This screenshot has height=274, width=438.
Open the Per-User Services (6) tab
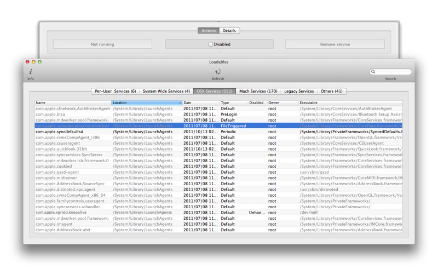coord(115,91)
